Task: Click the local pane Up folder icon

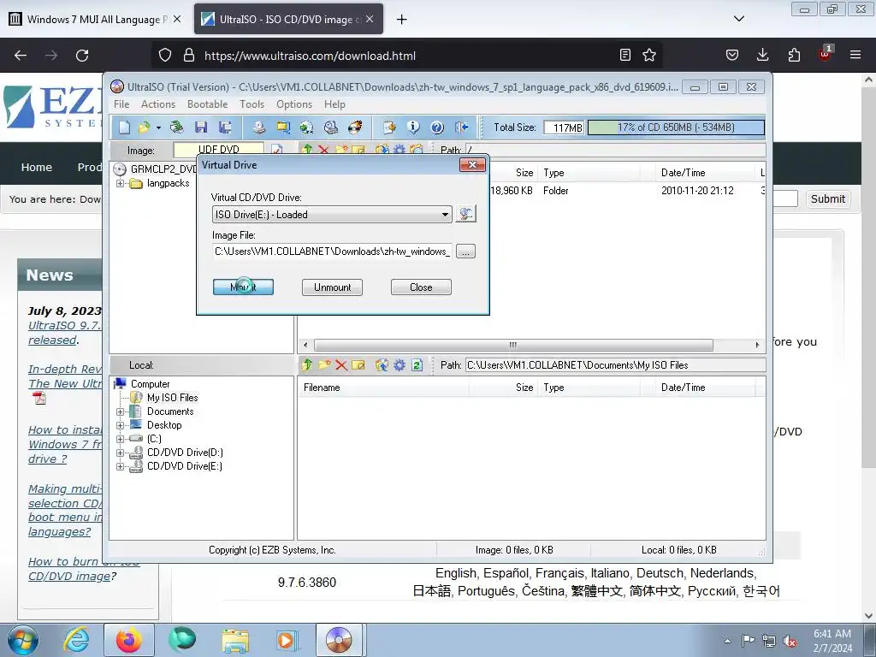Action: coord(307,364)
